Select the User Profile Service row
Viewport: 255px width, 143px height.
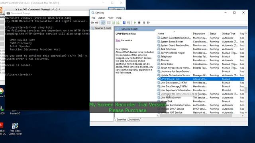[200, 98]
